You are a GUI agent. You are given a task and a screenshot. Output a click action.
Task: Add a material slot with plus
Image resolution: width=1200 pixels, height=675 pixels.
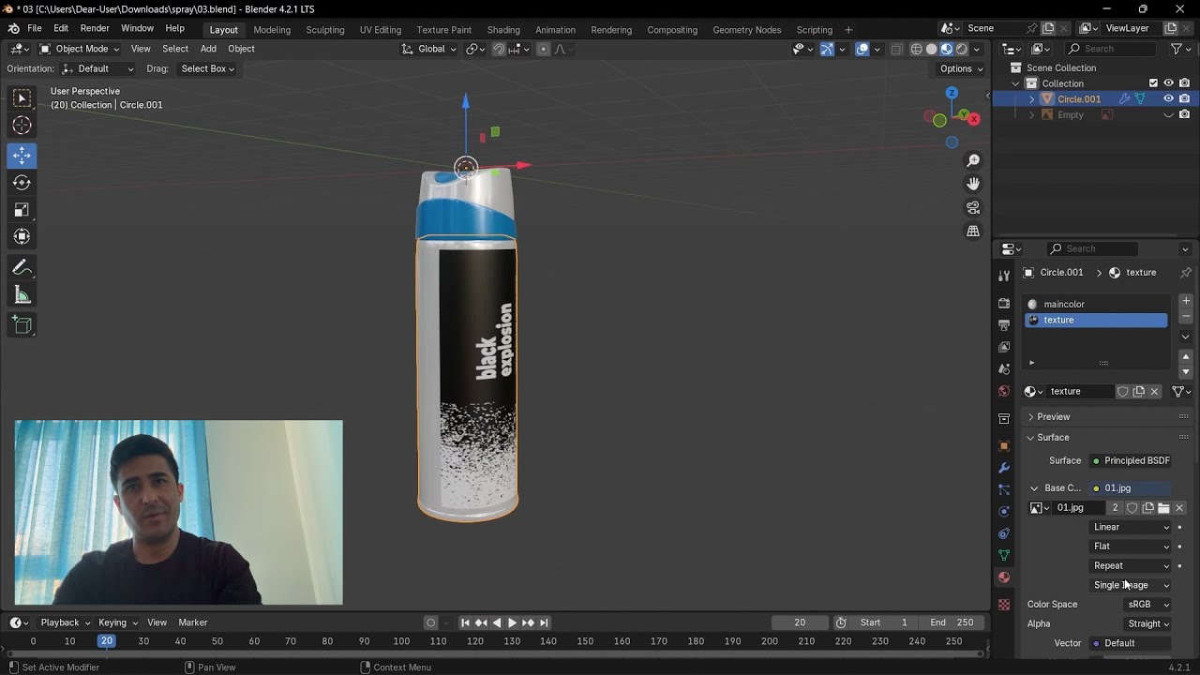coord(1186,301)
